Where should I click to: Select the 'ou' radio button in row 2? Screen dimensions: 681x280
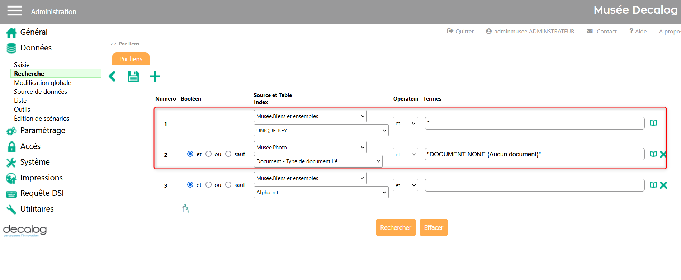209,154
